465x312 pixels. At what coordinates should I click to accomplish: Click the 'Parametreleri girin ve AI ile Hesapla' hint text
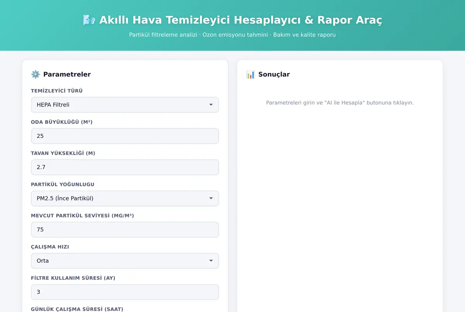pyautogui.click(x=340, y=103)
